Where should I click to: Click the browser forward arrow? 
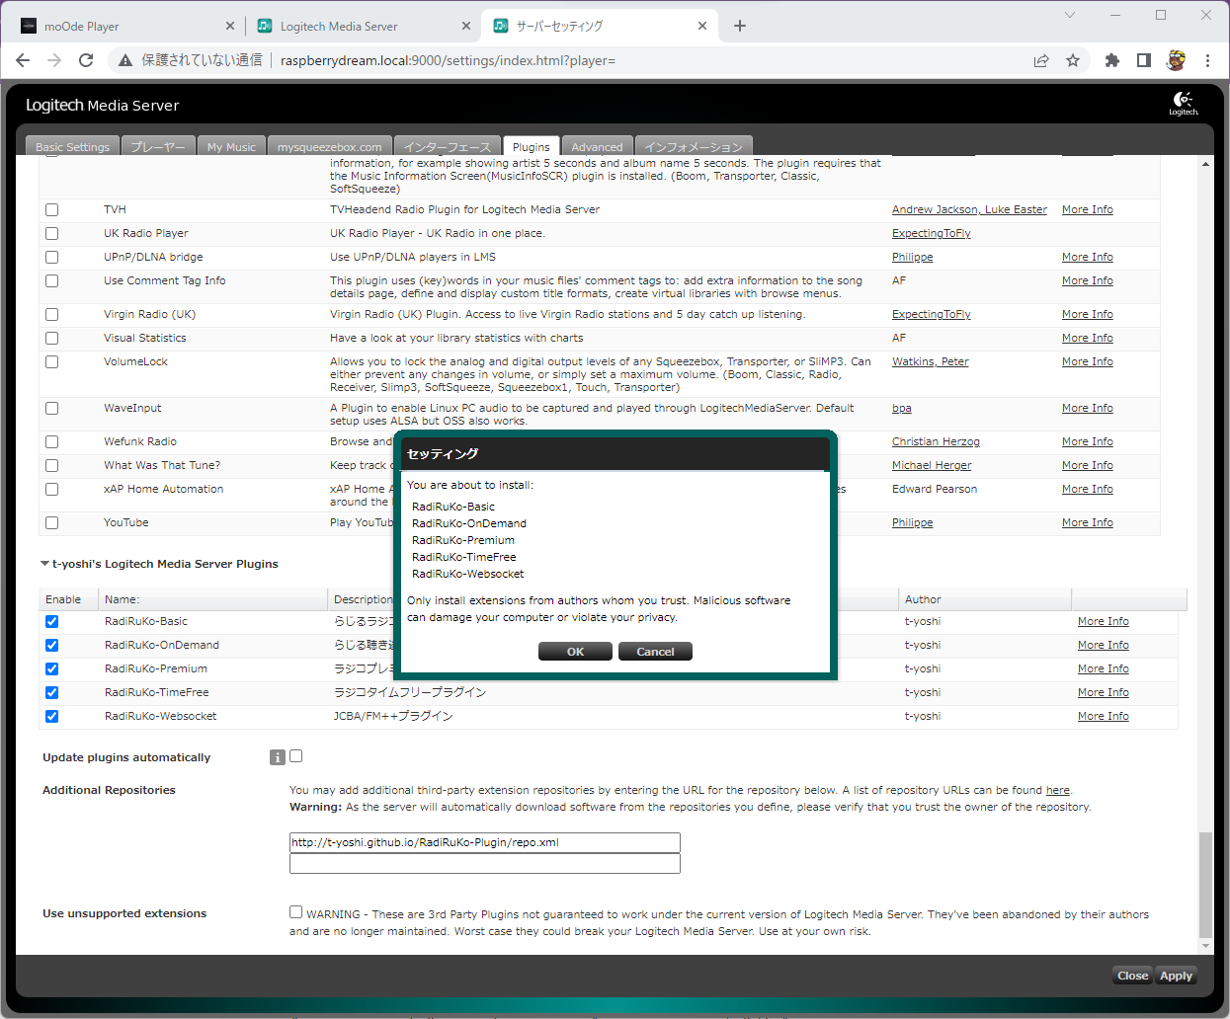[x=54, y=60]
